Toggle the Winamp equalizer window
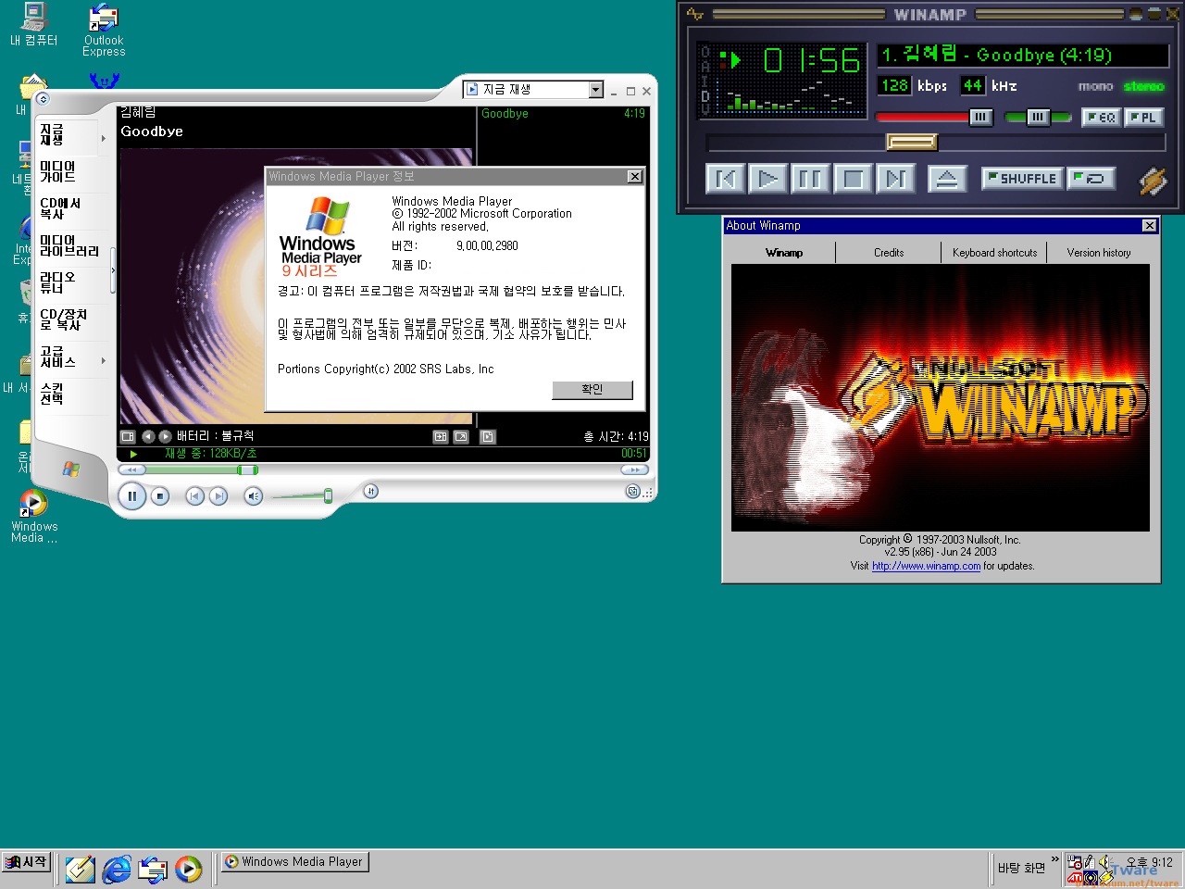This screenshot has width=1185, height=889. 1101,118
